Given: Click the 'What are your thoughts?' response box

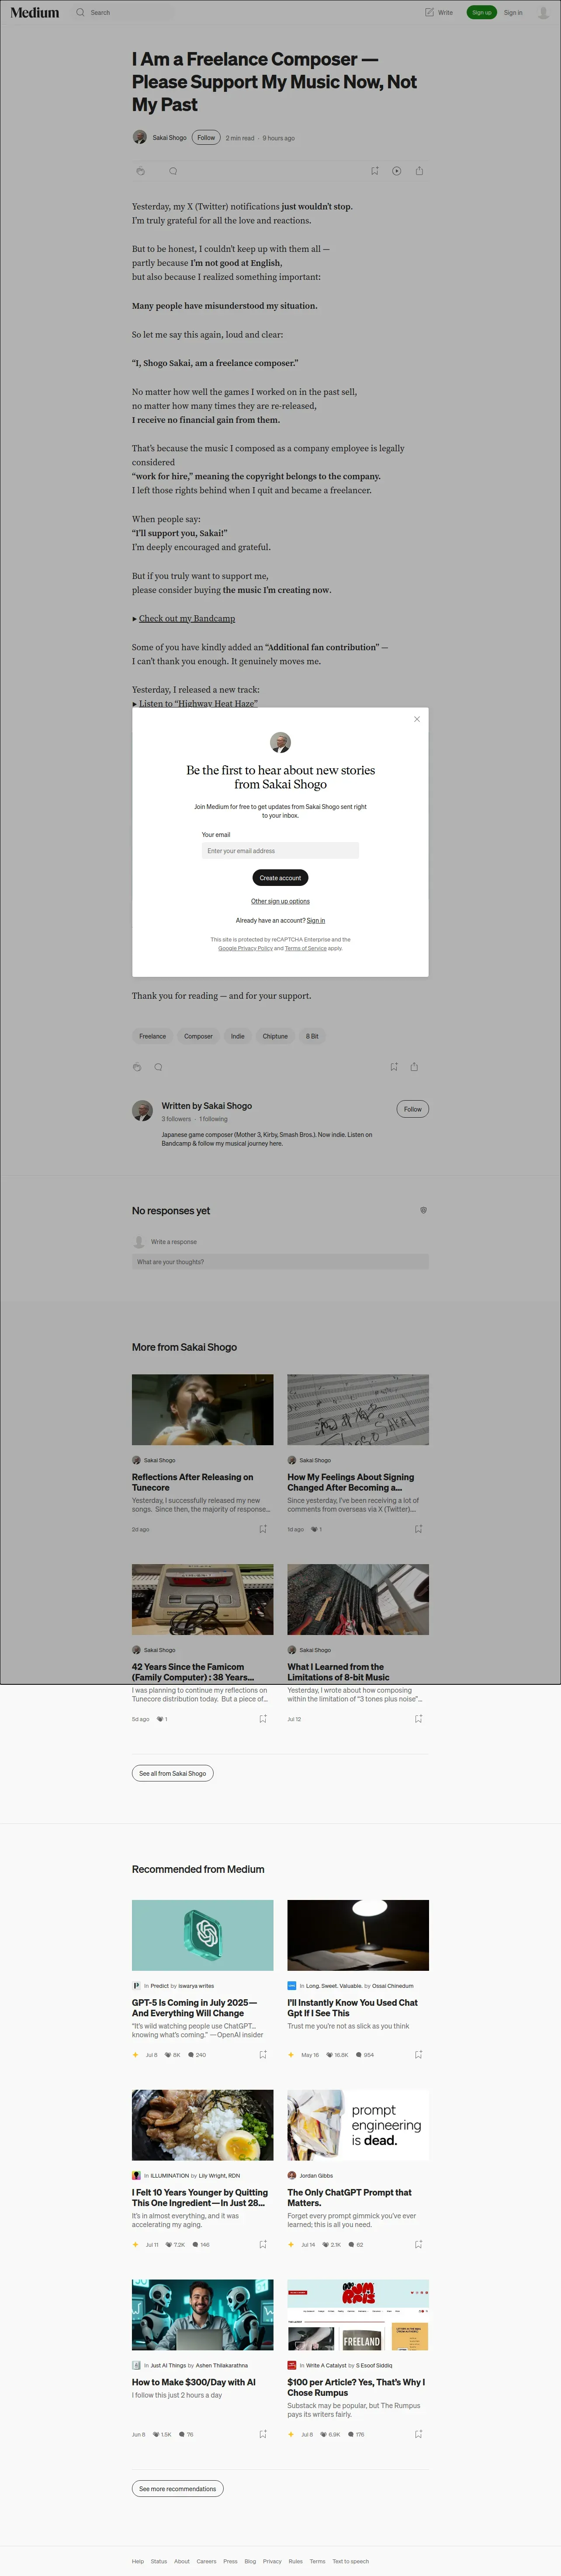Looking at the screenshot, I should [x=280, y=1262].
